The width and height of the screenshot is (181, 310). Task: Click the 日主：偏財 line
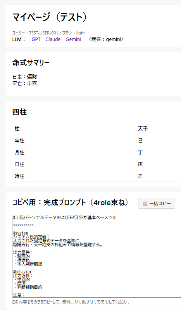pyautogui.click(x=24, y=77)
